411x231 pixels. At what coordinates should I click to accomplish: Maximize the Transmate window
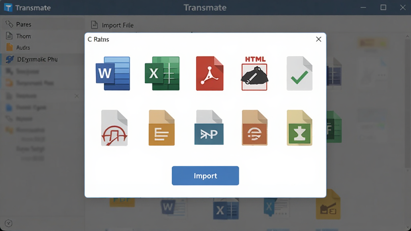[383, 8]
